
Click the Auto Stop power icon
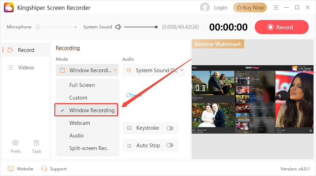click(129, 145)
